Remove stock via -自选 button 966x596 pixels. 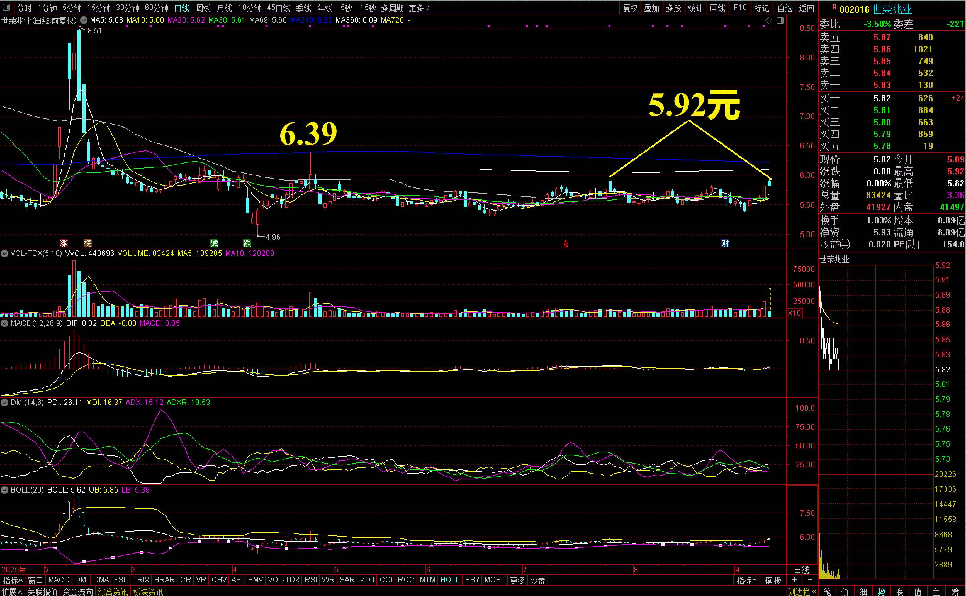[x=783, y=8]
